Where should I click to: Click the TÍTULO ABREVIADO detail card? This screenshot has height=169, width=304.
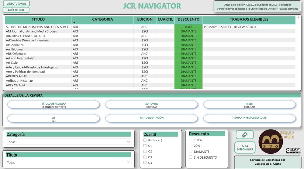54,105
